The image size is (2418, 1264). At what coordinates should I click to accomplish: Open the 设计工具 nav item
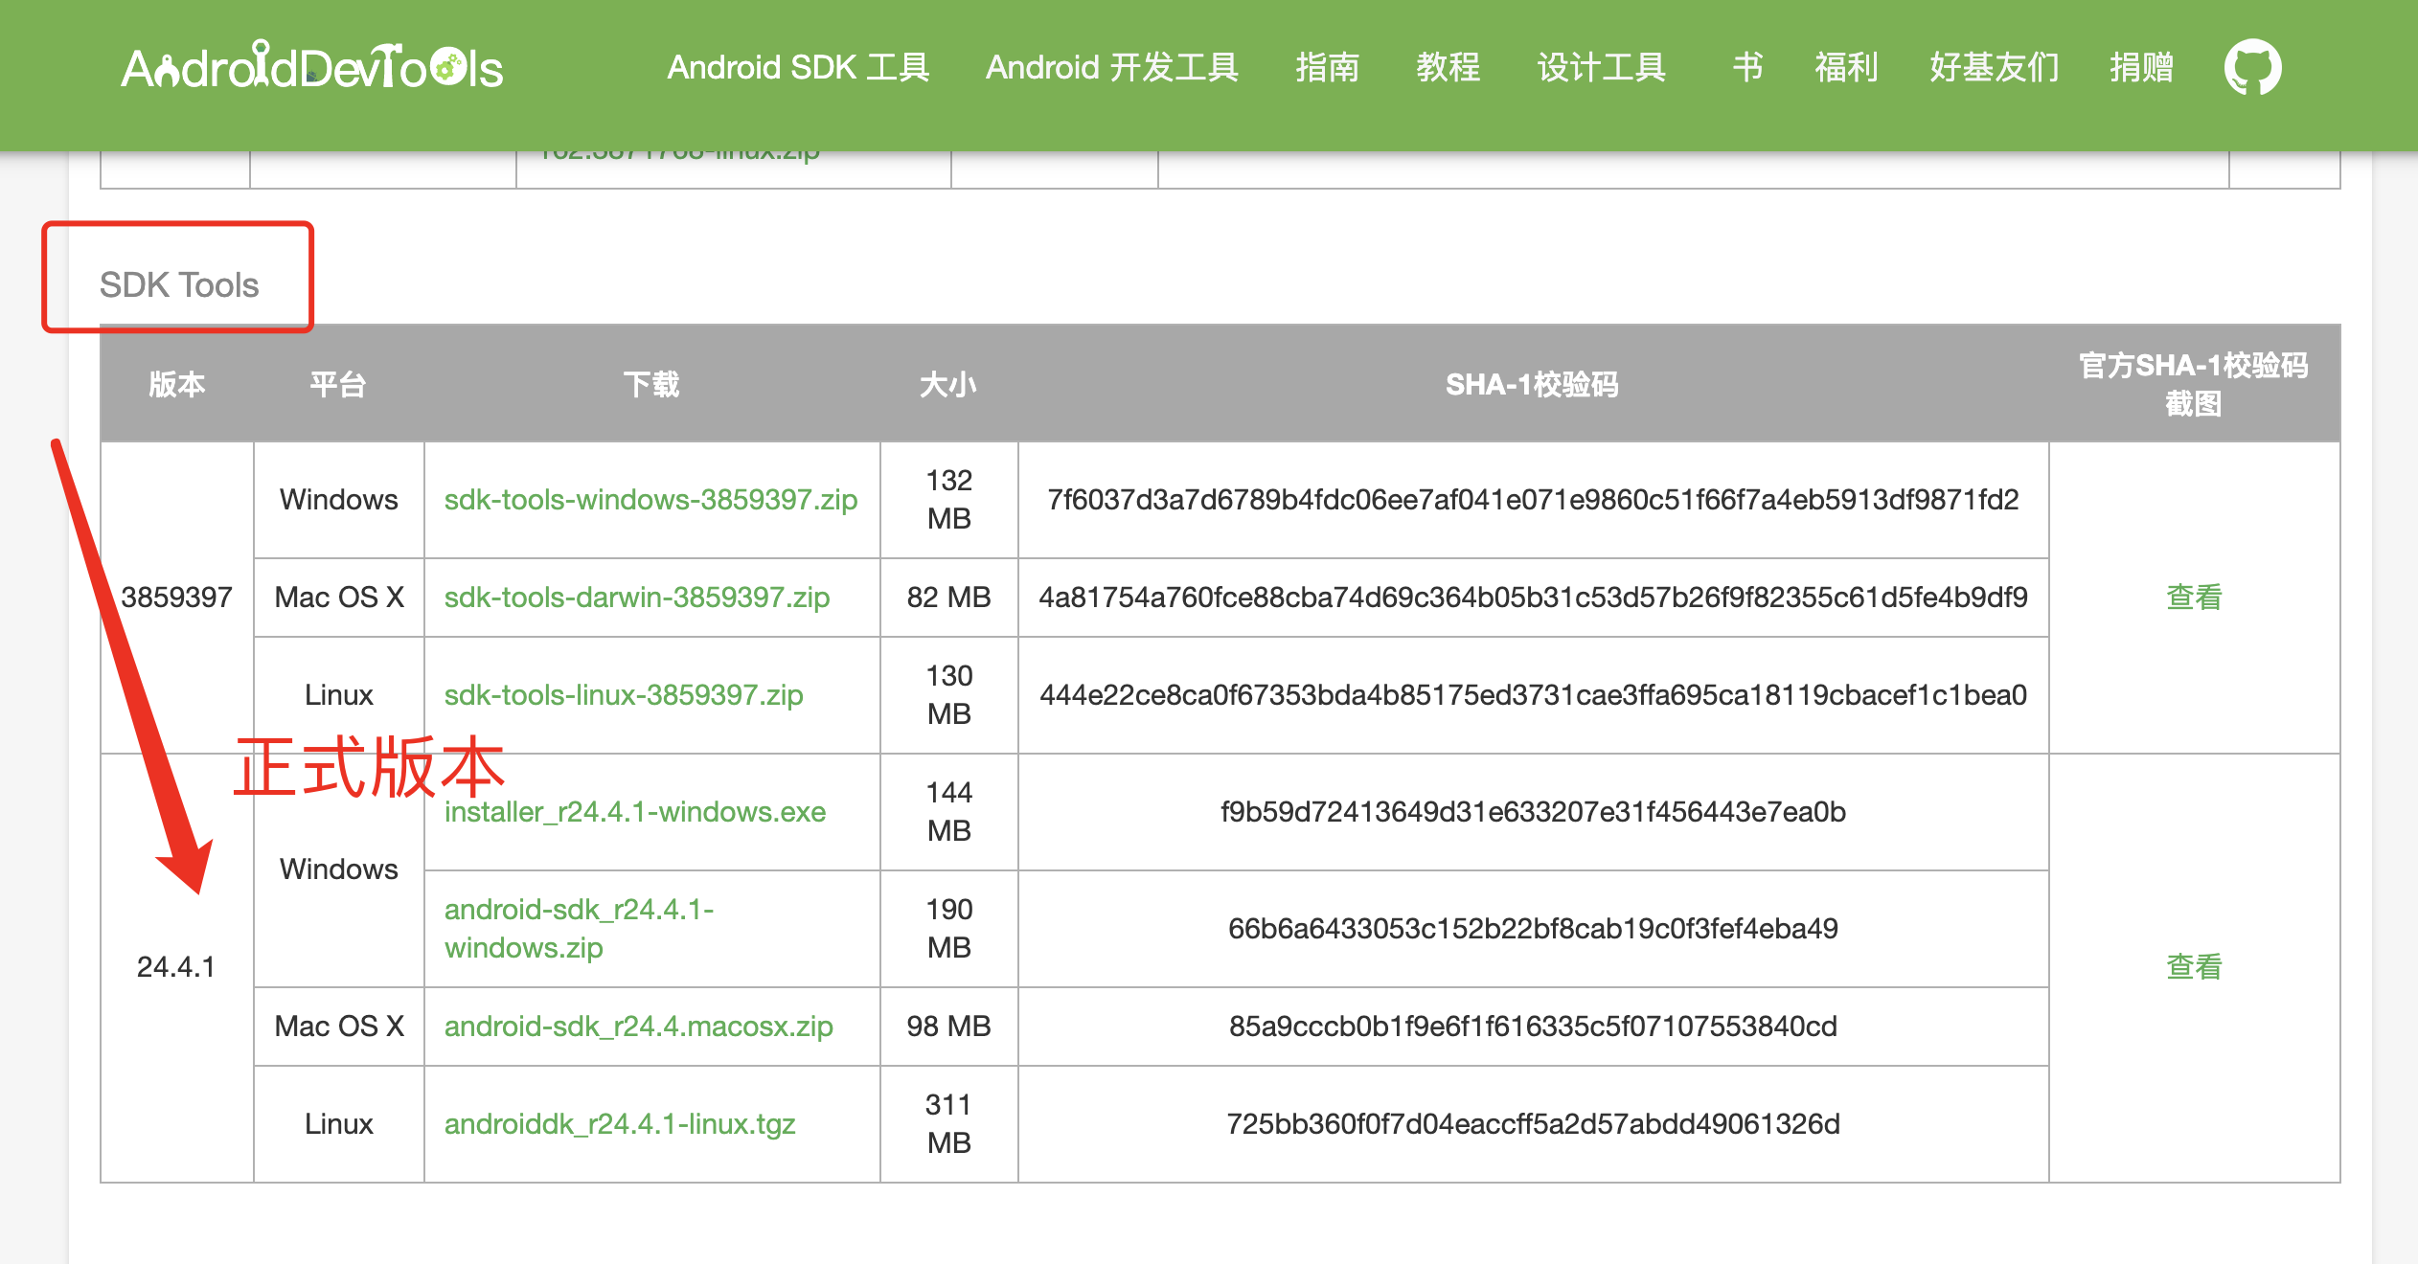coord(1601,68)
